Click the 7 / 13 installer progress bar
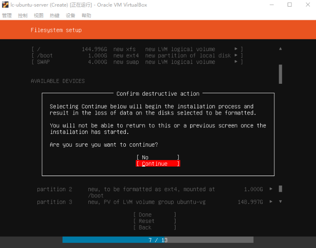The height and width of the screenshot is (248, 316). pos(158,240)
